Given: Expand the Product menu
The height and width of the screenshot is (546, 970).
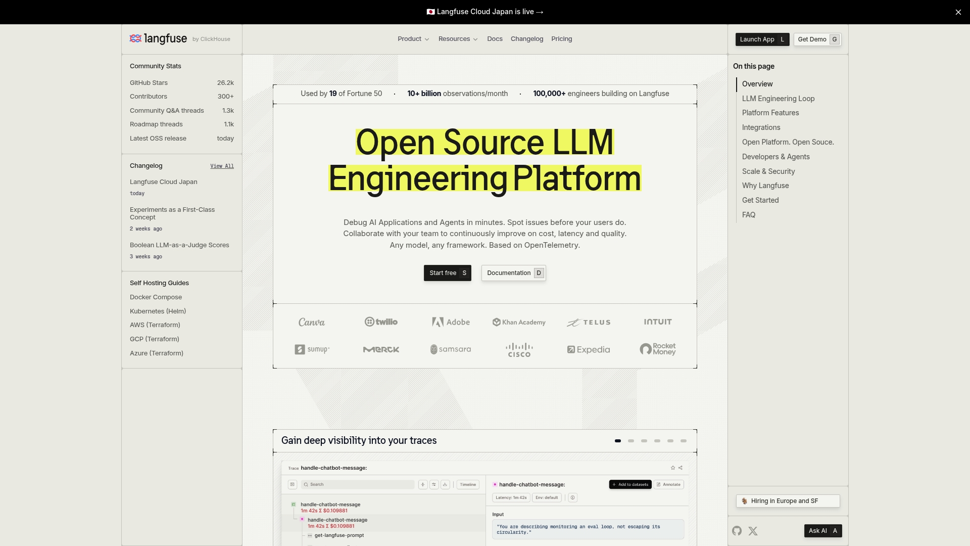Looking at the screenshot, I should point(413,39).
